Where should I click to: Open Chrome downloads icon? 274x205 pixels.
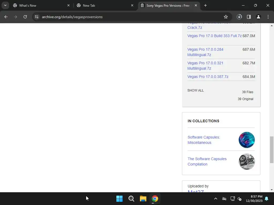click(239, 17)
